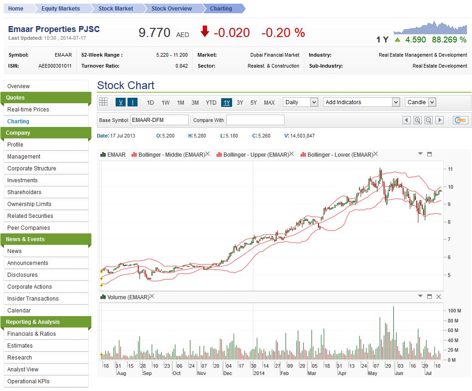Select the MAX time range
Viewport: 472px width, 391px height.
tap(269, 103)
